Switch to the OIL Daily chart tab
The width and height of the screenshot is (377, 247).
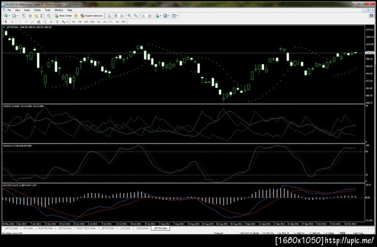point(28,228)
